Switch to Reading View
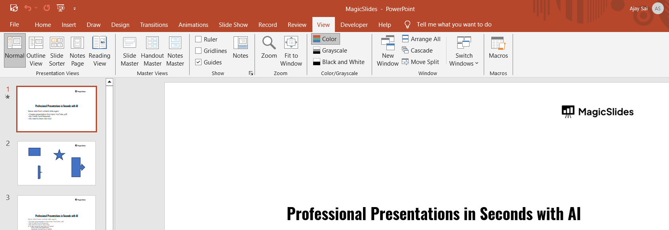The image size is (669, 230). (x=99, y=51)
